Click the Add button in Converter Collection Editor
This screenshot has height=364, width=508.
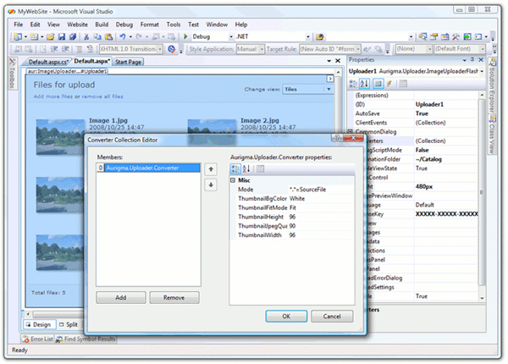point(121,297)
